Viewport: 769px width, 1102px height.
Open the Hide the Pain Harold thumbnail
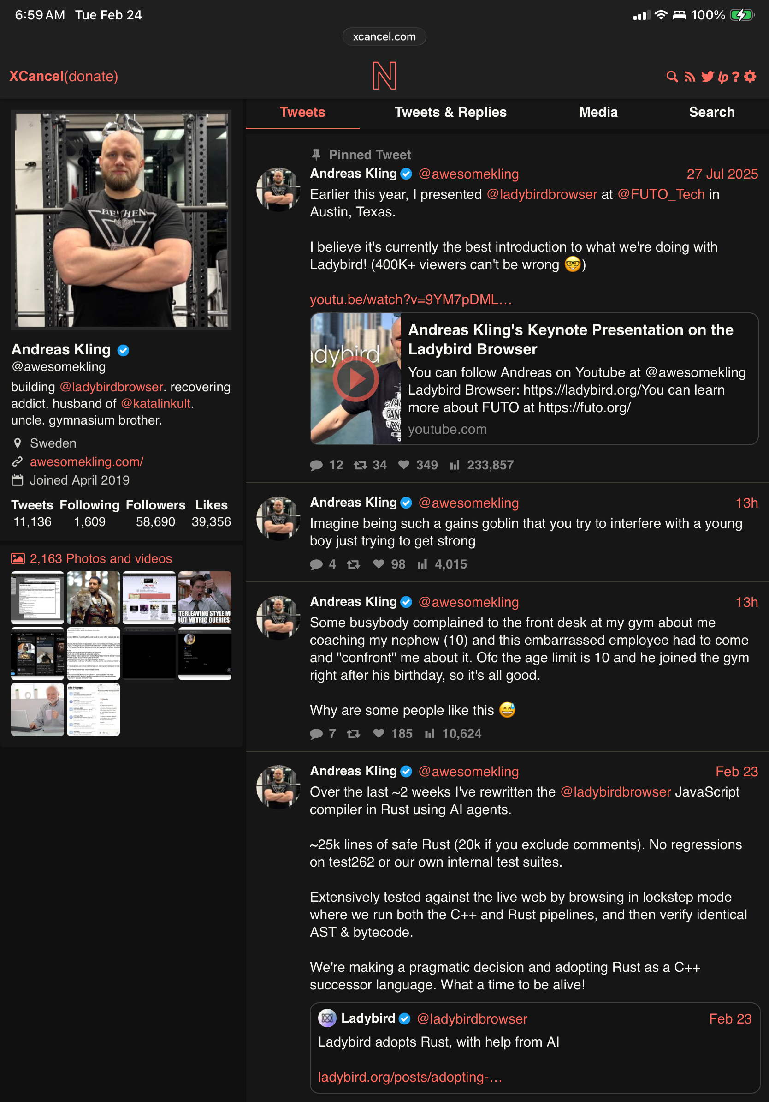click(37, 709)
